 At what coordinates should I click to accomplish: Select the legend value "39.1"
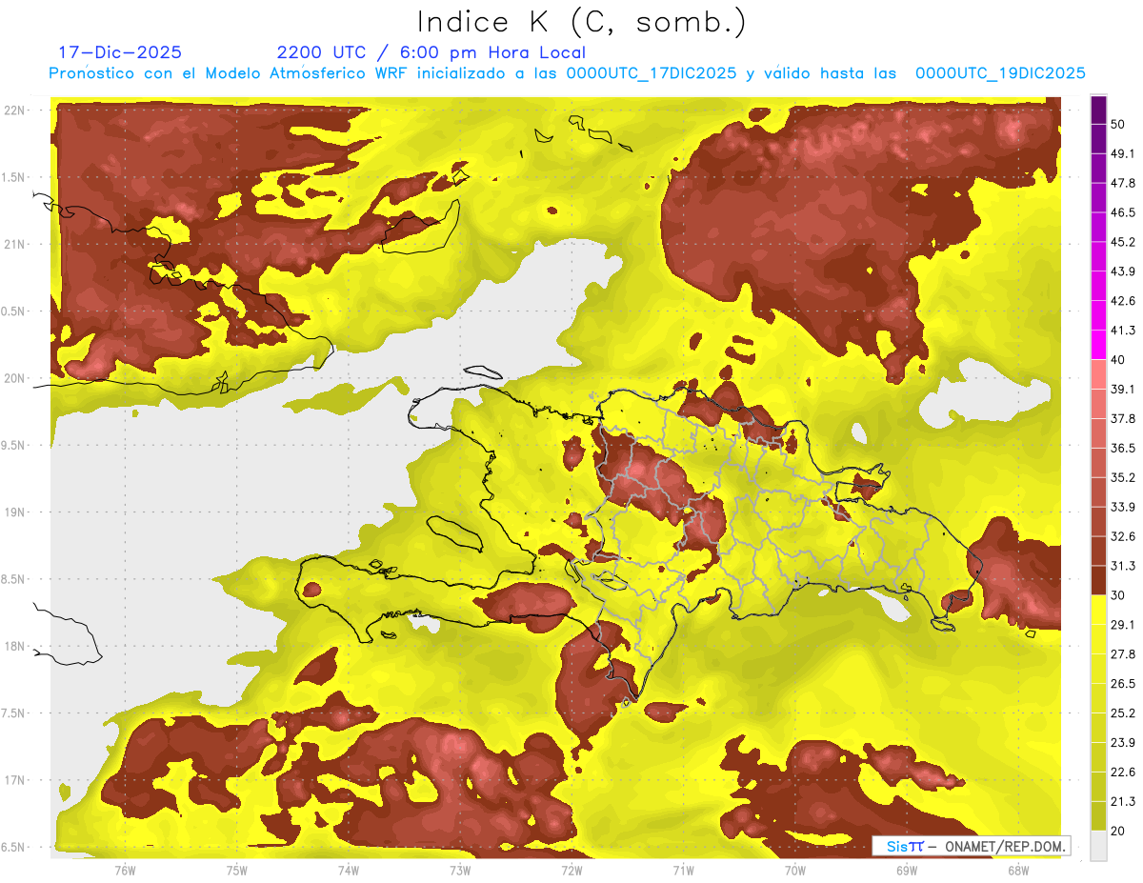pos(1122,389)
